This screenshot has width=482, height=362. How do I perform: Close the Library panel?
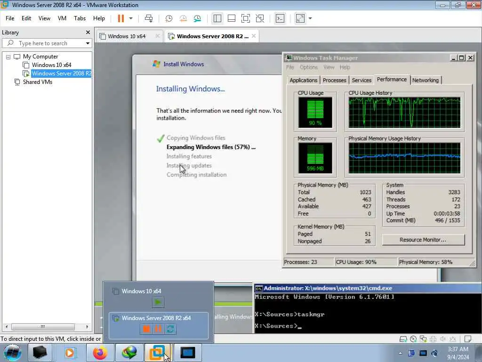tap(88, 33)
